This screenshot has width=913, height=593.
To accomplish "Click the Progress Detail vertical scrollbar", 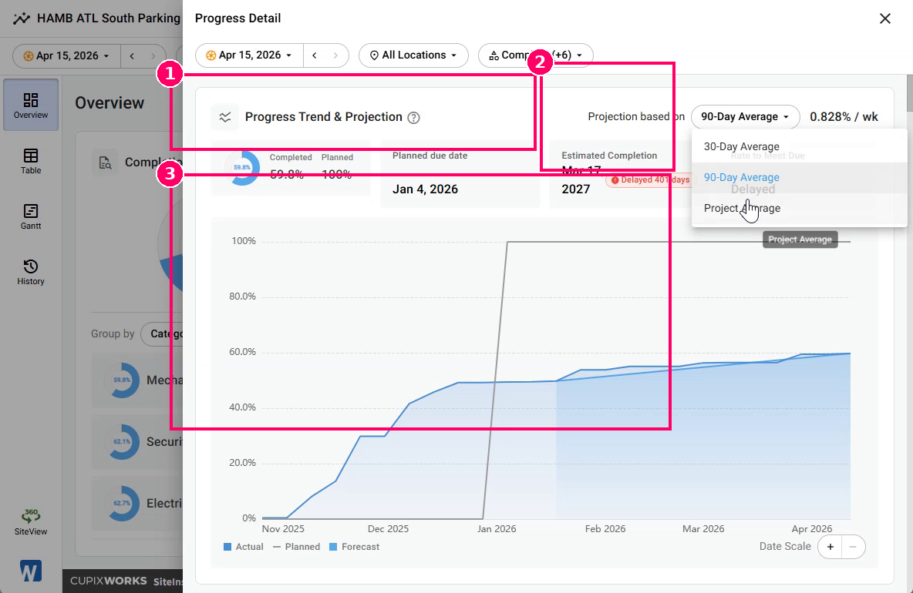I will pos(909,94).
